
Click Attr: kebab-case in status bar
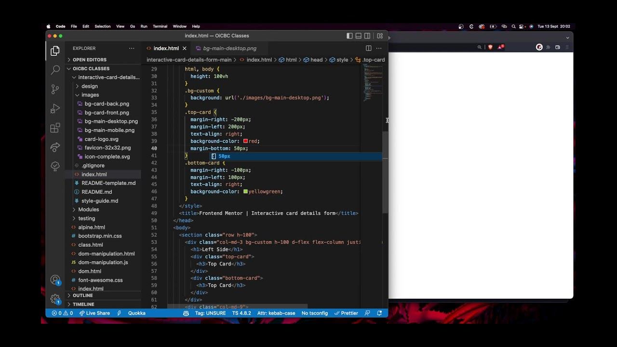tap(276, 313)
